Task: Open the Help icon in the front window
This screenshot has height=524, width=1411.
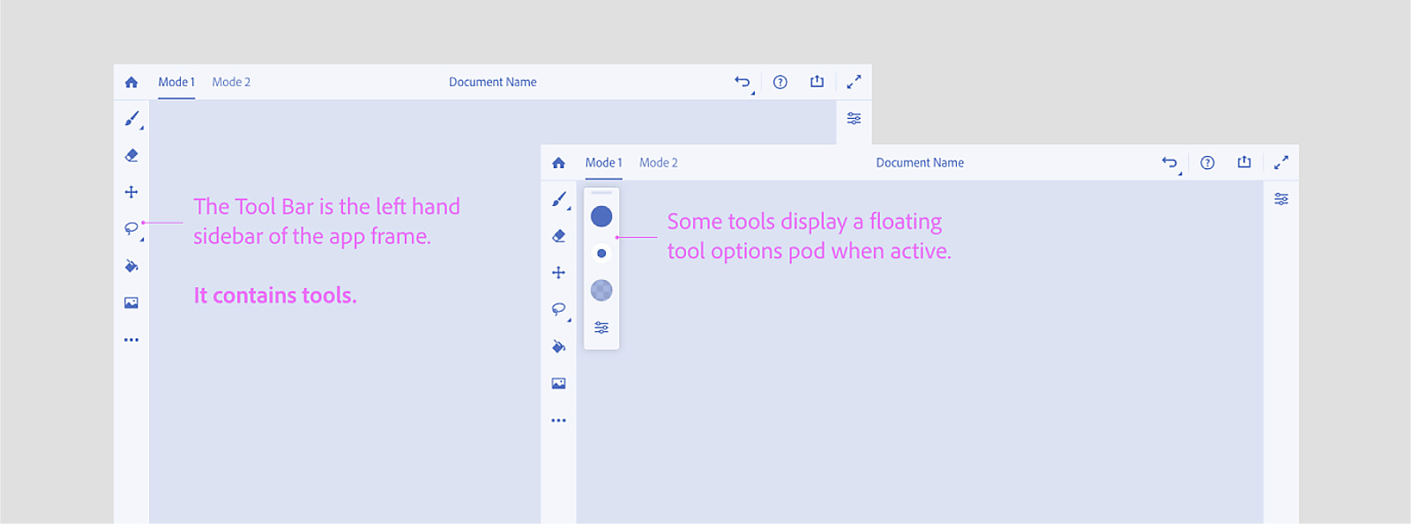Action: point(1207,163)
